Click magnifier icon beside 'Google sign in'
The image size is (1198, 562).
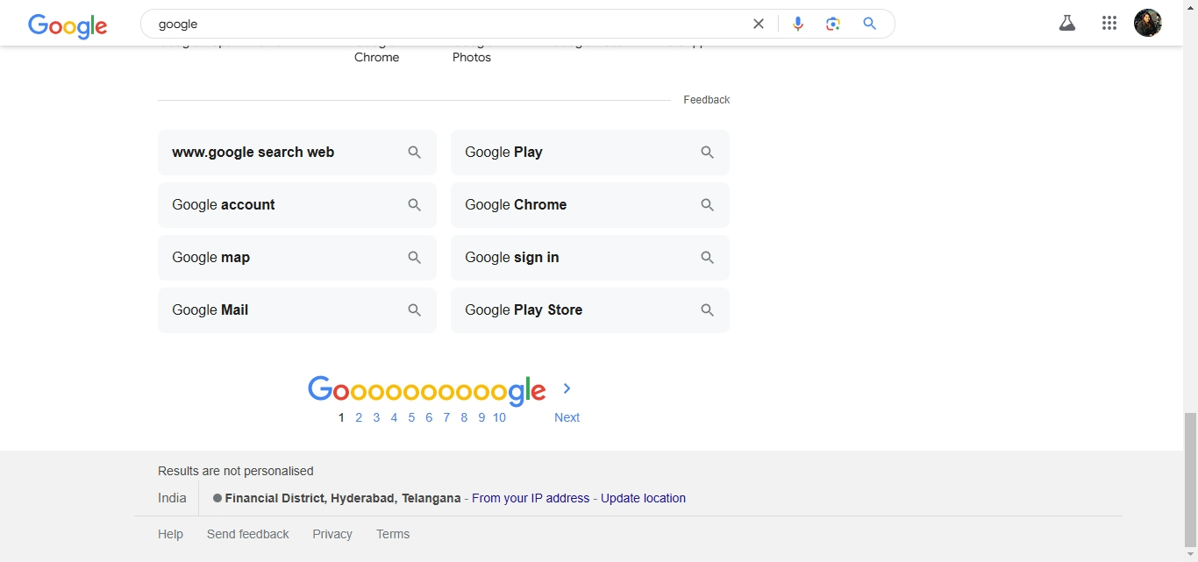[708, 258]
